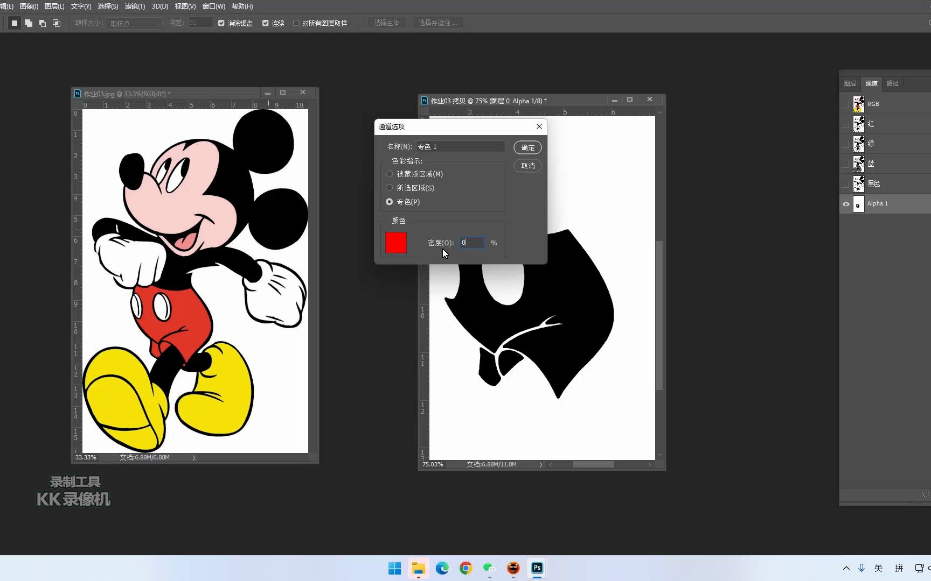Image resolution: width=931 pixels, height=581 pixels.
Task: Click the Photoshop icon of 作业03.jpg window
Action: (78, 94)
